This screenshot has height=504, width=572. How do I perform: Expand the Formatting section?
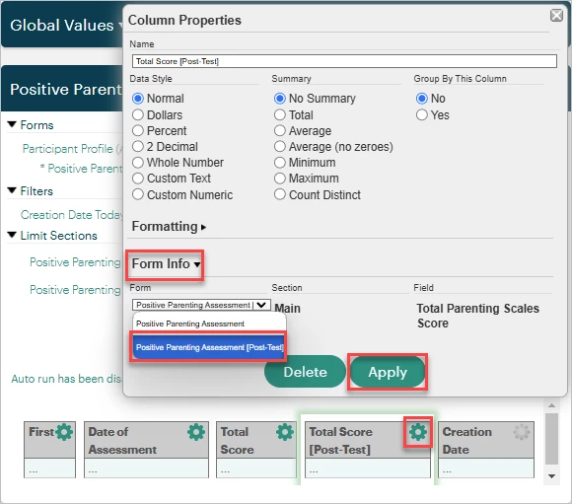[x=169, y=227]
